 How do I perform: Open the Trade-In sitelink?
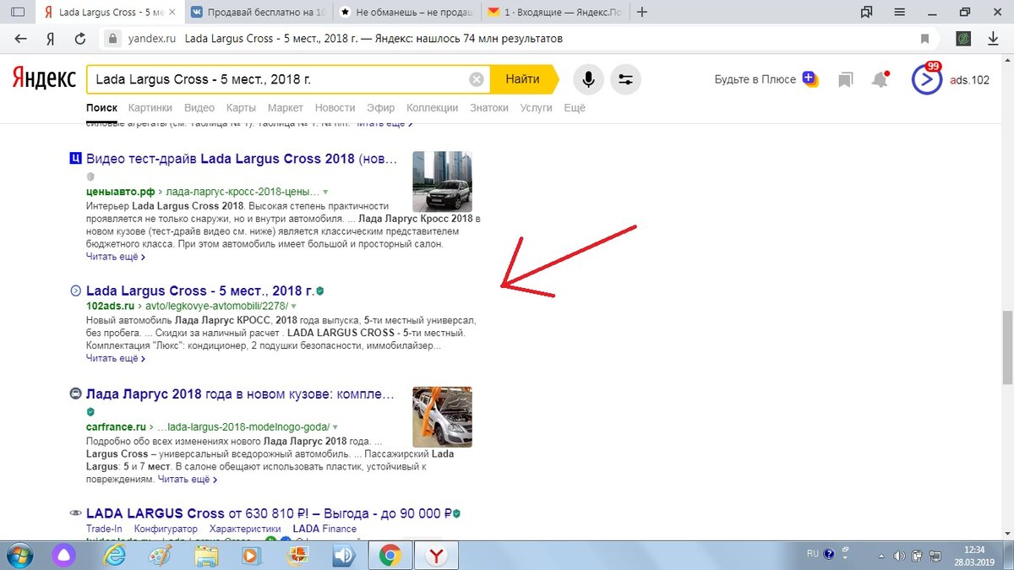tap(104, 529)
